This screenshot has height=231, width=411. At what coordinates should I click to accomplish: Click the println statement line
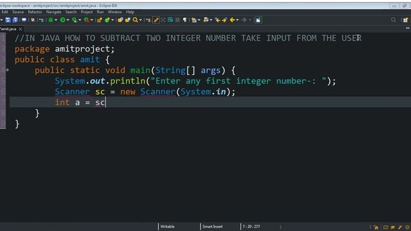coord(195,81)
